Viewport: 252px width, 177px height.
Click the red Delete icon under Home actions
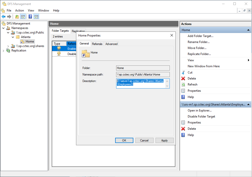point(183,78)
